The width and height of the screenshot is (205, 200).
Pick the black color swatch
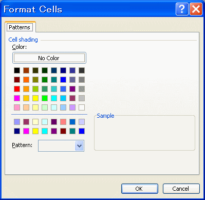click(17, 70)
